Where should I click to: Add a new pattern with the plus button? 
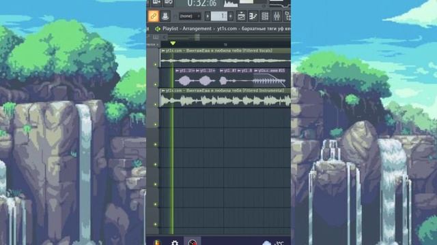click(231, 16)
